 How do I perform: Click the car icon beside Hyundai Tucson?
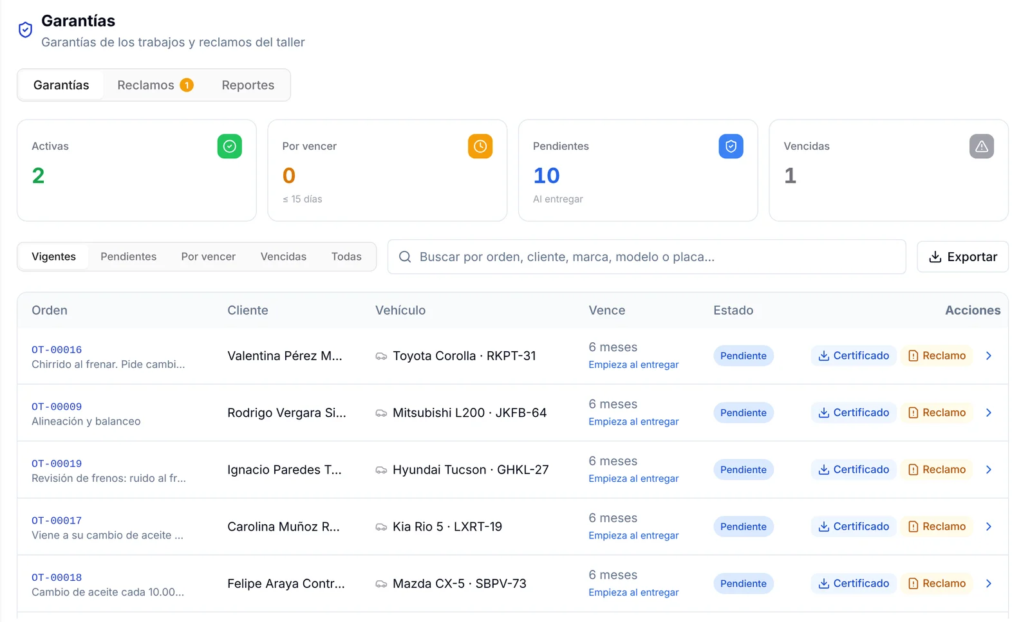(381, 470)
